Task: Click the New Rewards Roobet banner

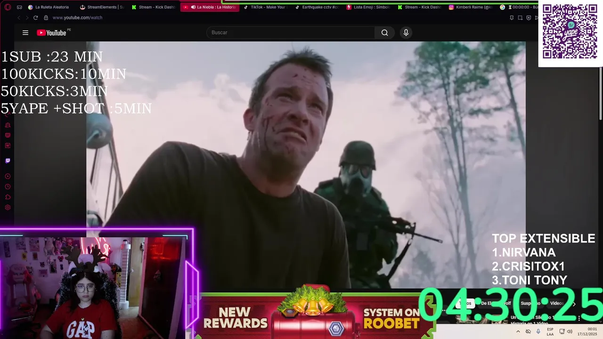Action: click(x=311, y=315)
